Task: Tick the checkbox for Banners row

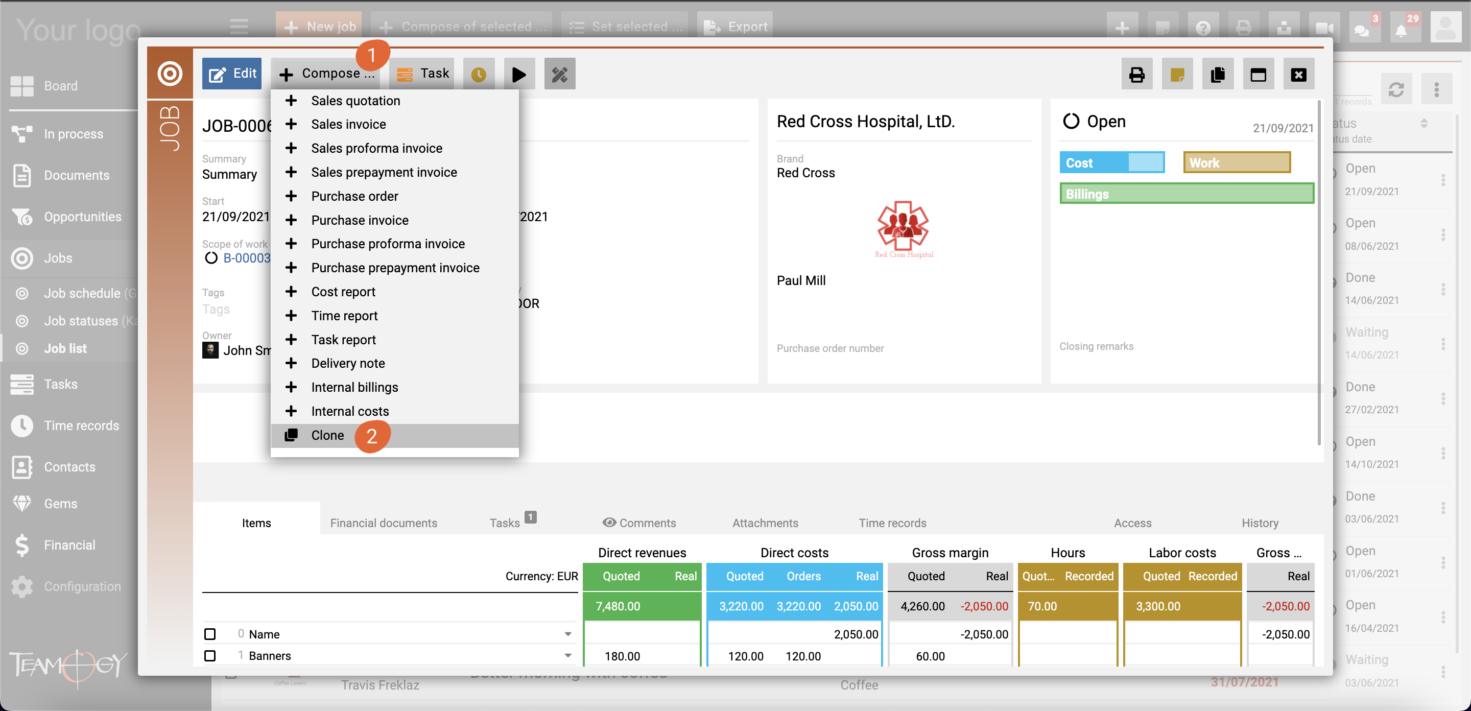Action: [209, 656]
